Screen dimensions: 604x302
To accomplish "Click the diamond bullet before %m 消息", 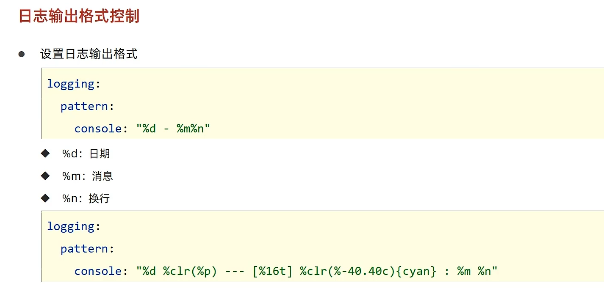I will coord(45,176).
